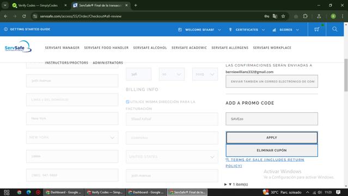This screenshot has width=348, height=196.
Task: Reload the page
Action: point(24,16)
